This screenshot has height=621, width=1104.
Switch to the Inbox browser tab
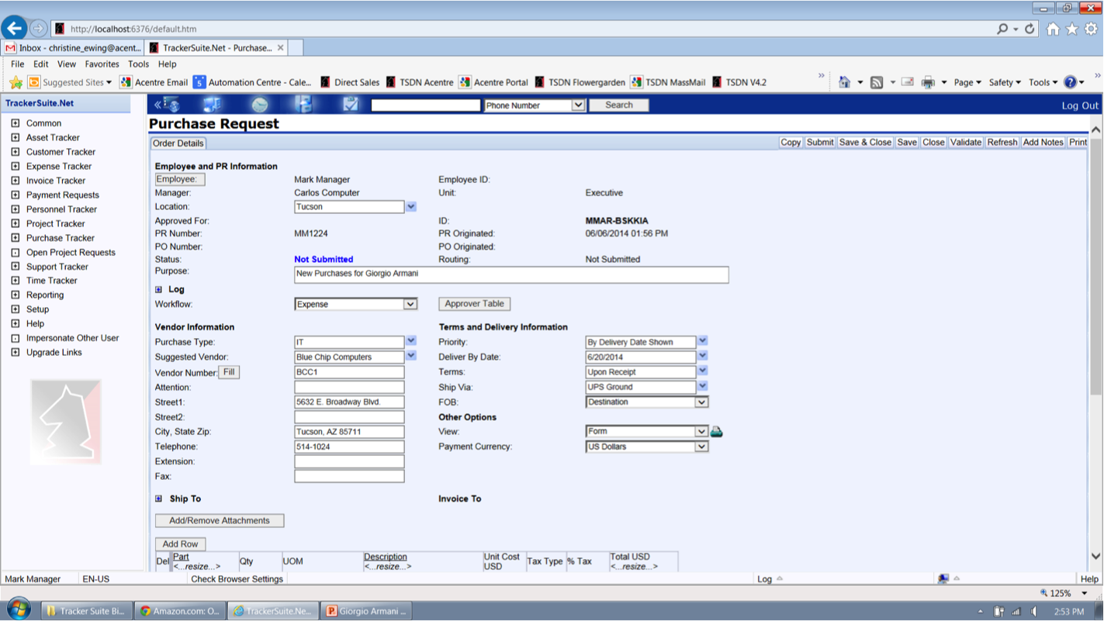(x=73, y=48)
